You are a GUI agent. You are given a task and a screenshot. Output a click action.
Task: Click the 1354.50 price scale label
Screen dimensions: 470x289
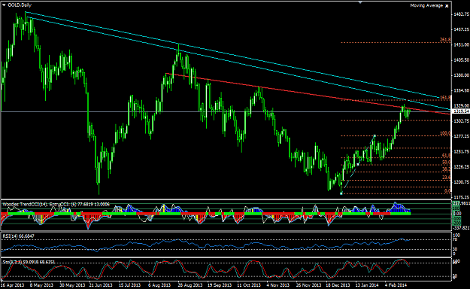tap(462, 90)
